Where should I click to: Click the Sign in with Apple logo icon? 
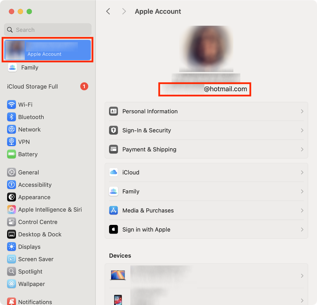click(113, 230)
